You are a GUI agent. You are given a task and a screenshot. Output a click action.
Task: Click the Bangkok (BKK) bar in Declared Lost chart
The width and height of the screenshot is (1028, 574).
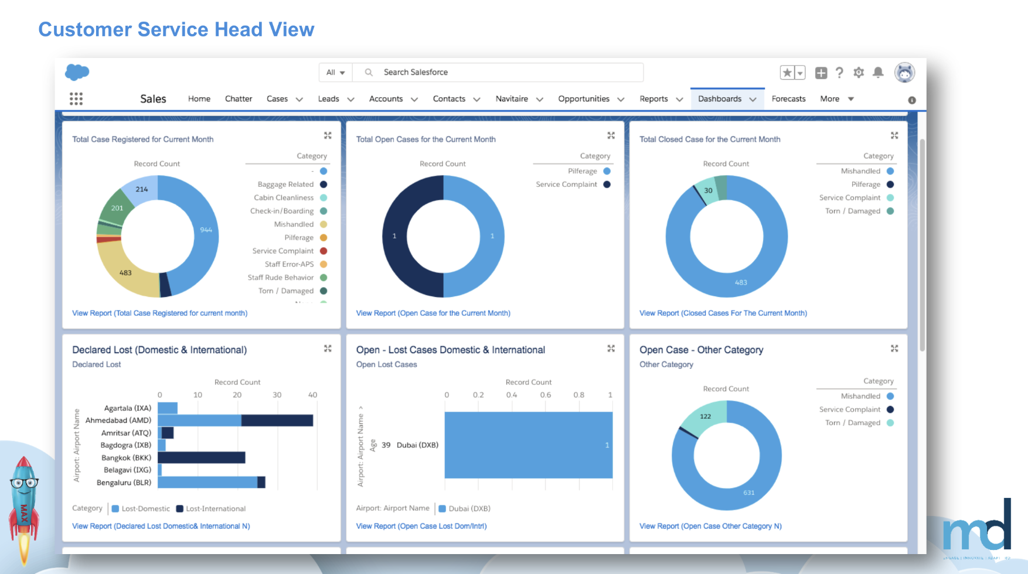pos(202,457)
